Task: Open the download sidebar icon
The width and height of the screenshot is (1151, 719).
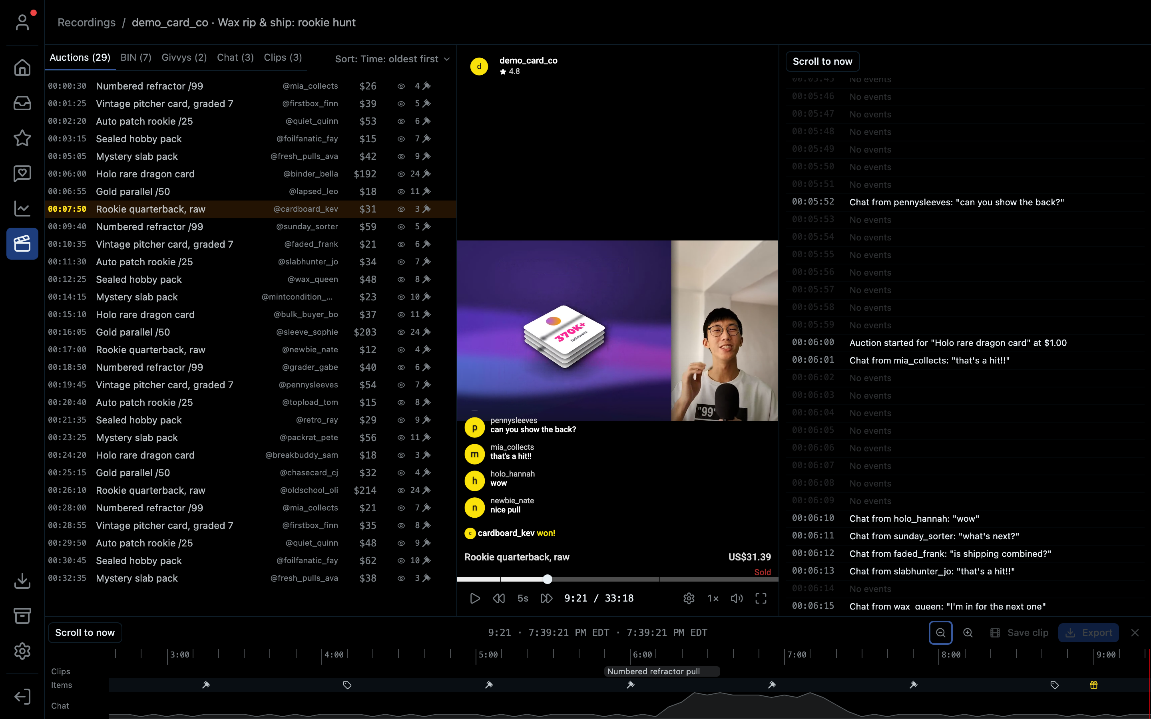Action: tap(22, 581)
